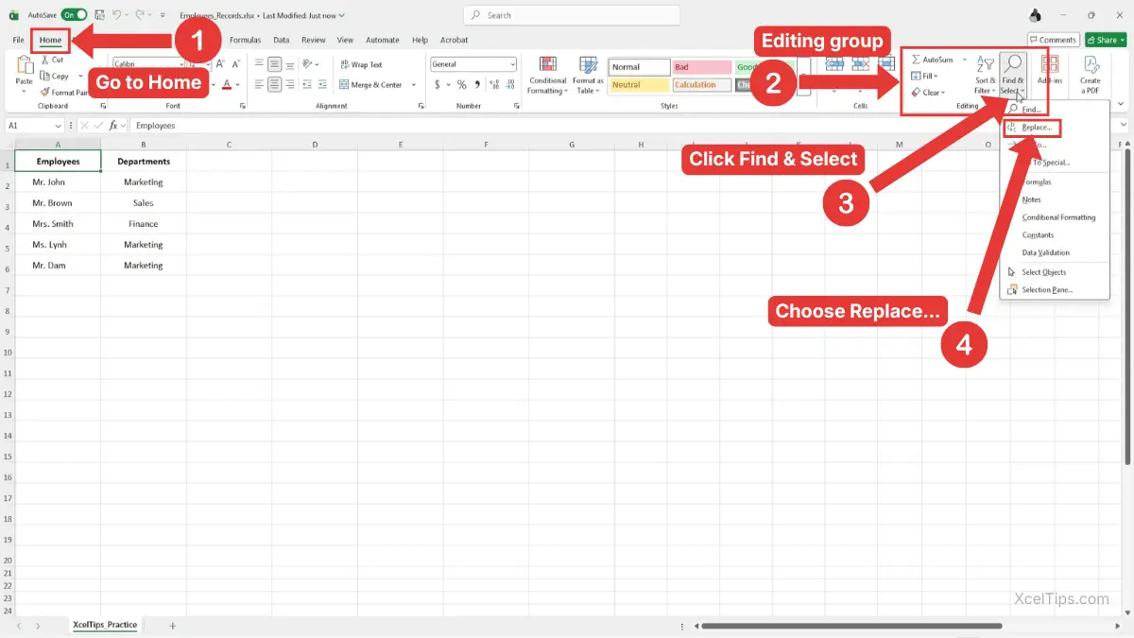The image size is (1134, 638).
Task: Switch to the Review tab
Action: tap(313, 40)
